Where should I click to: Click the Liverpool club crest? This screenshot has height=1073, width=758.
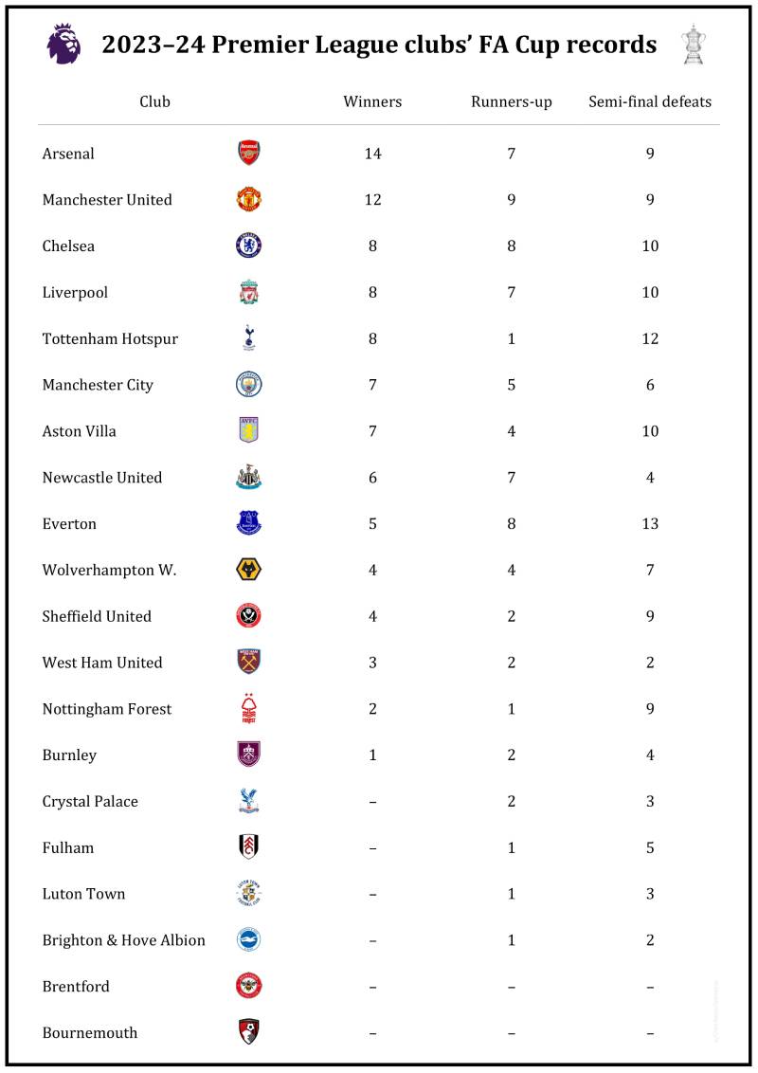pyautogui.click(x=248, y=292)
